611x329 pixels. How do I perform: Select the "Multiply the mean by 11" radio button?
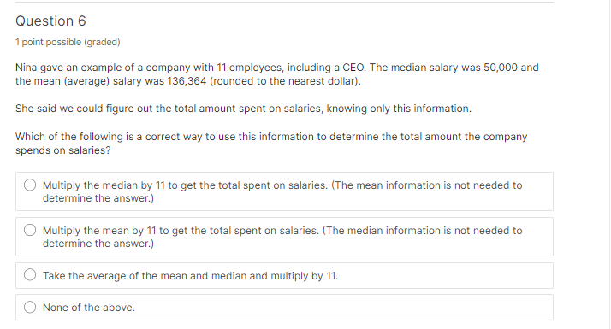point(30,230)
